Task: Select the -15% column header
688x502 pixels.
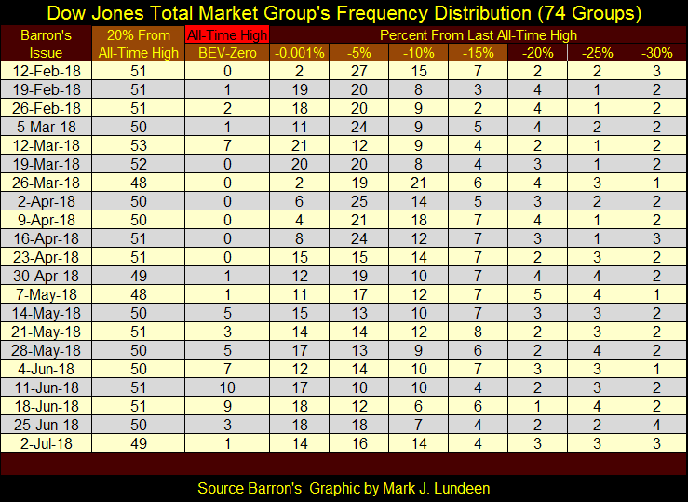Action: pyautogui.click(x=478, y=53)
